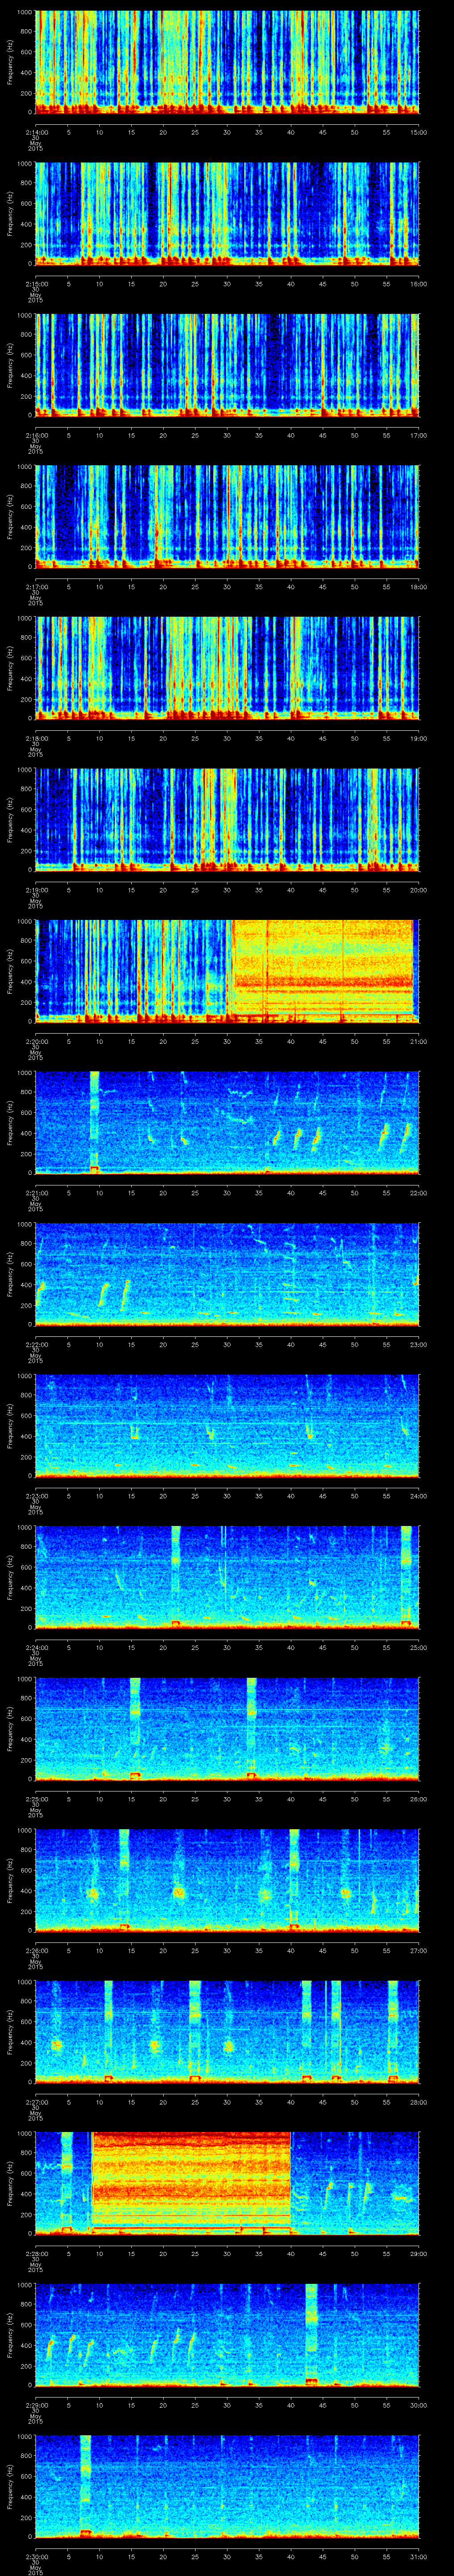Click the 2:17:00 spectrogram panel

tap(227, 517)
